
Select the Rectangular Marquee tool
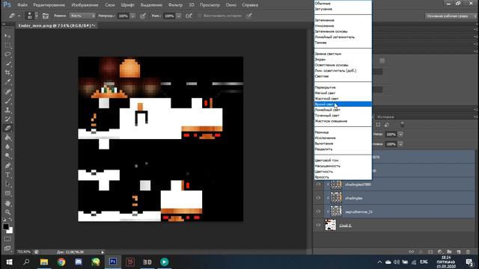point(7,45)
